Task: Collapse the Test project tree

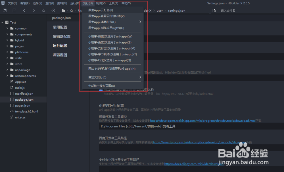Action: pyautogui.click(x=2, y=22)
